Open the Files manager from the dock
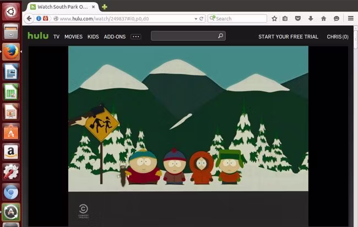Image resolution: width=358 pixels, height=227 pixels. (x=10, y=31)
